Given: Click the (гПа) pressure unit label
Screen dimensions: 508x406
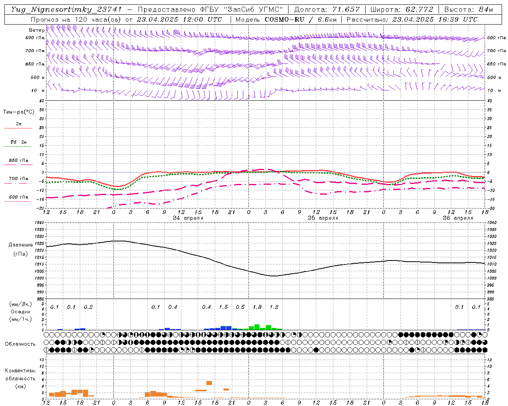Looking at the screenshot, I should 21,254.
